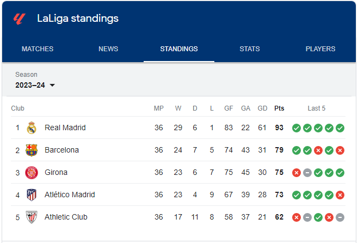Click the Girona club crest
This screenshot has height=243, width=358.
coord(32,172)
